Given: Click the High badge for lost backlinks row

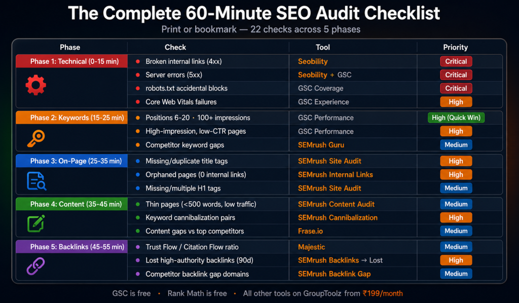Looking at the screenshot, I should 456,260.
